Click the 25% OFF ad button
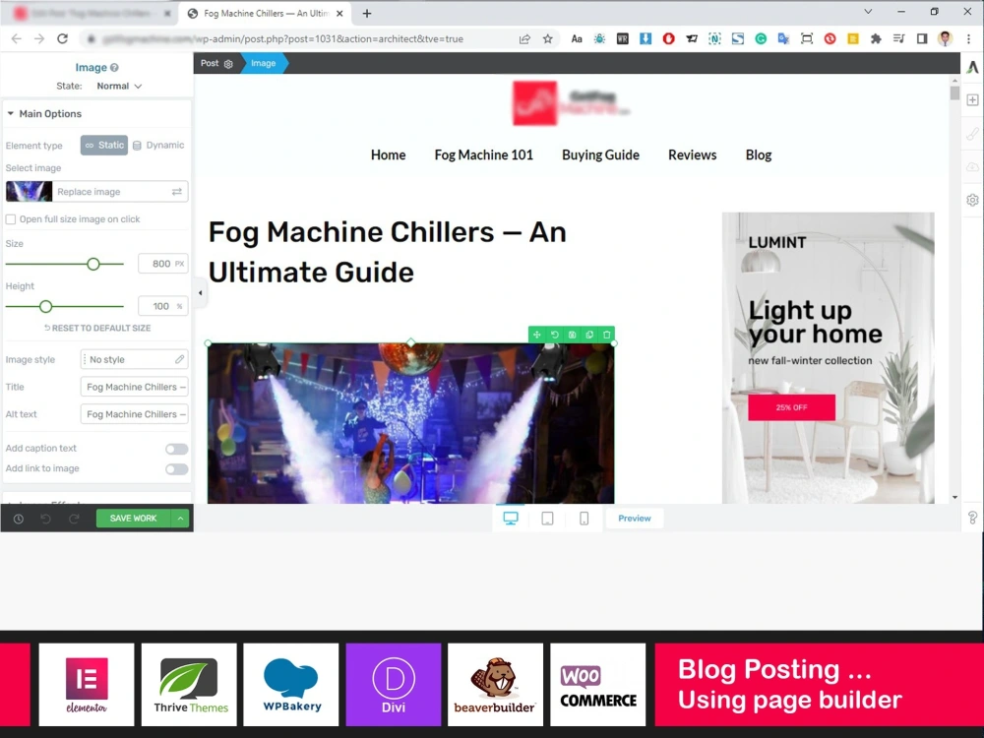The height and width of the screenshot is (738, 984). 791,407
